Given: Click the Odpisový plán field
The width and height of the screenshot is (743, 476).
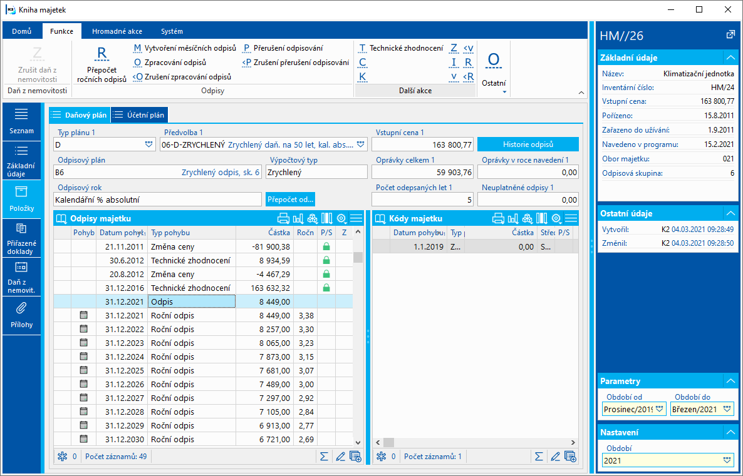Looking at the screenshot, I should click(x=158, y=172).
